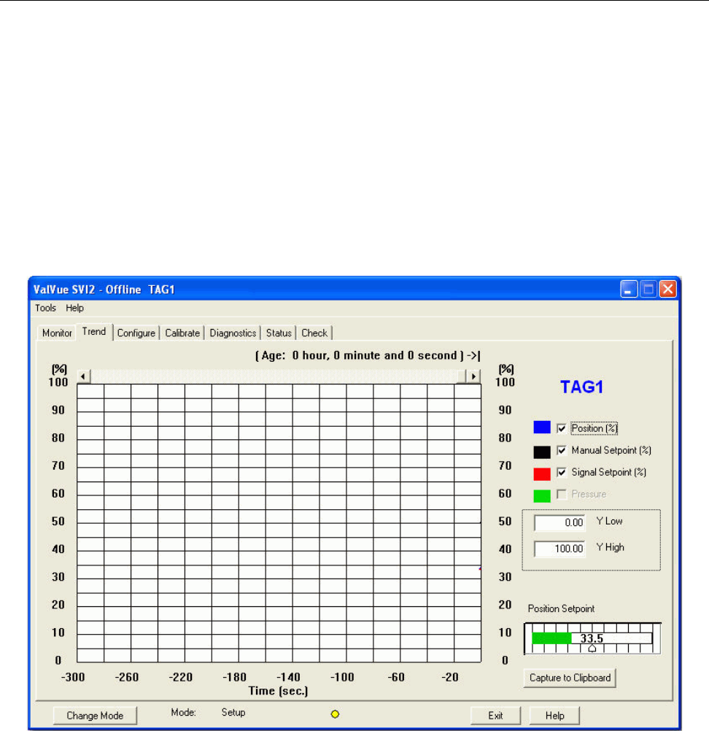Switch to the Check tab

314,333
